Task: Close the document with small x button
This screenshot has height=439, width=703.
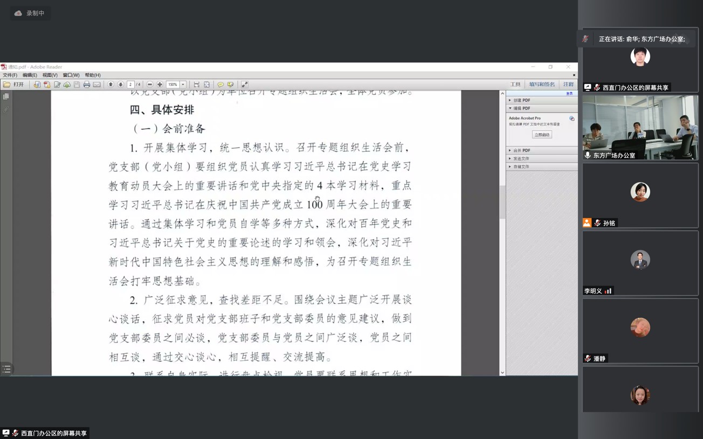Action: tap(574, 75)
